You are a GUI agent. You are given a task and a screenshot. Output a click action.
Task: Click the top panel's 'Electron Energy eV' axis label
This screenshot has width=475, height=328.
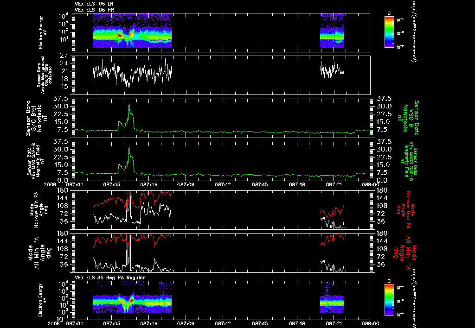coord(43,32)
